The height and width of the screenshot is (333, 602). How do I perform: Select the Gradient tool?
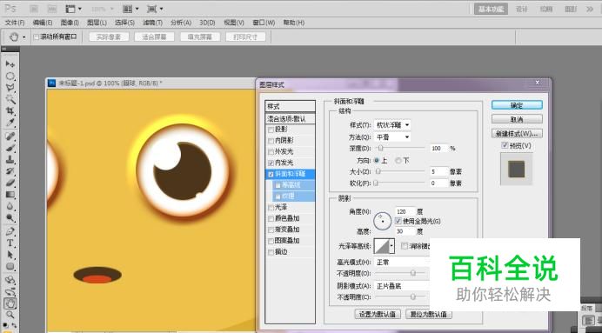coord(10,195)
